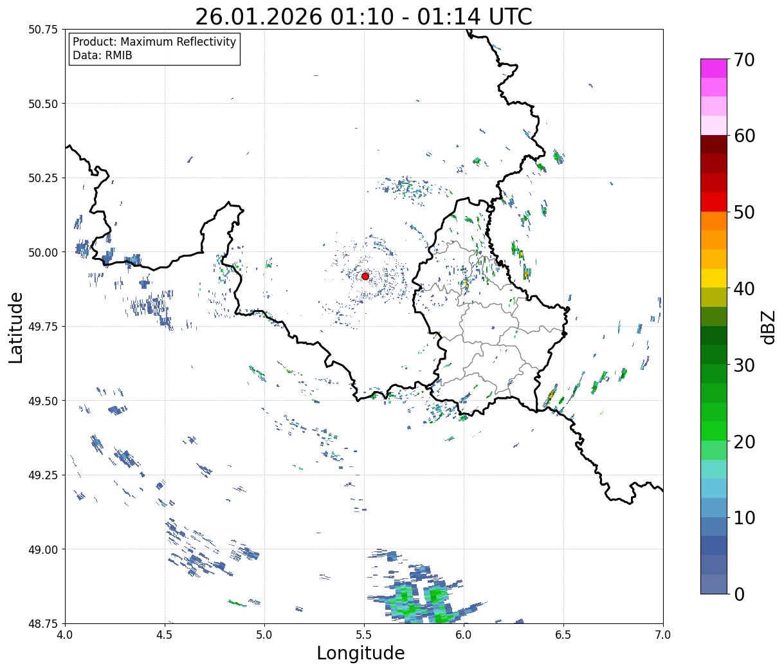This screenshot has height=669, width=784.
Task: Click the longitude tick label 7.0
Action: tap(663, 635)
